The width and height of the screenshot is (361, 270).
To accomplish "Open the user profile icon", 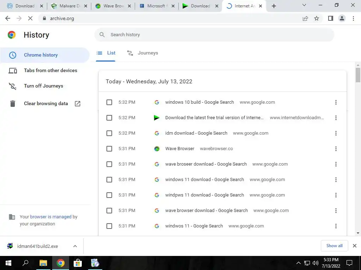I will coord(342,18).
